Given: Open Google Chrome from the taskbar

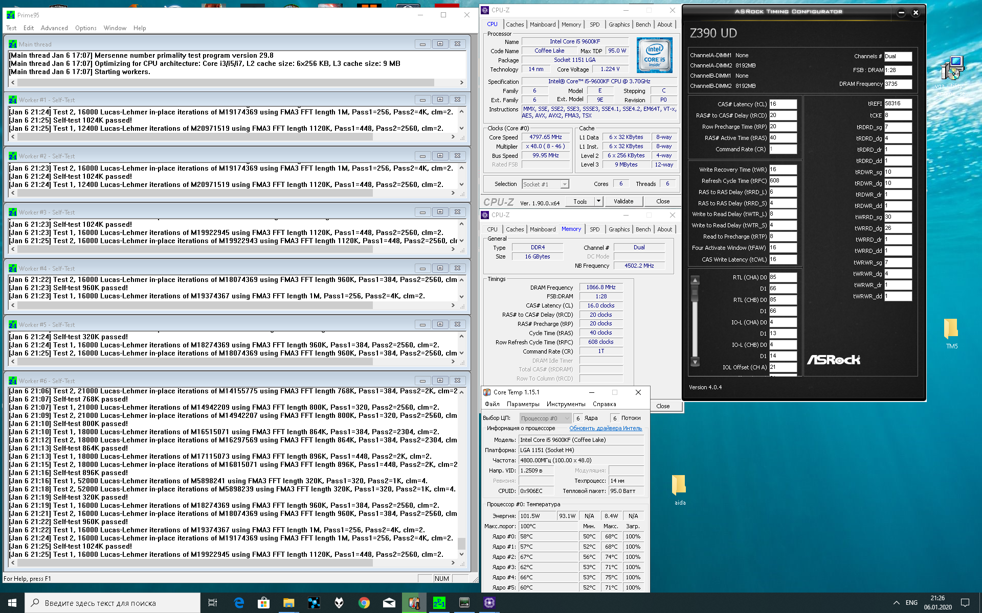Looking at the screenshot, I should pyautogui.click(x=364, y=603).
